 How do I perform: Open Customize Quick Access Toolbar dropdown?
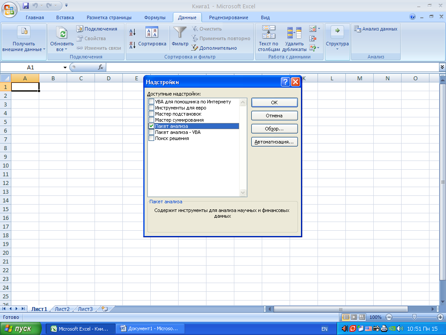[x=66, y=5]
